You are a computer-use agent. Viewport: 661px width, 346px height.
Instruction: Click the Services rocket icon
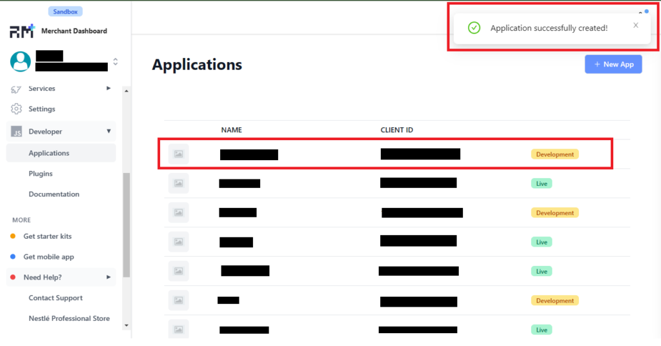pos(17,88)
